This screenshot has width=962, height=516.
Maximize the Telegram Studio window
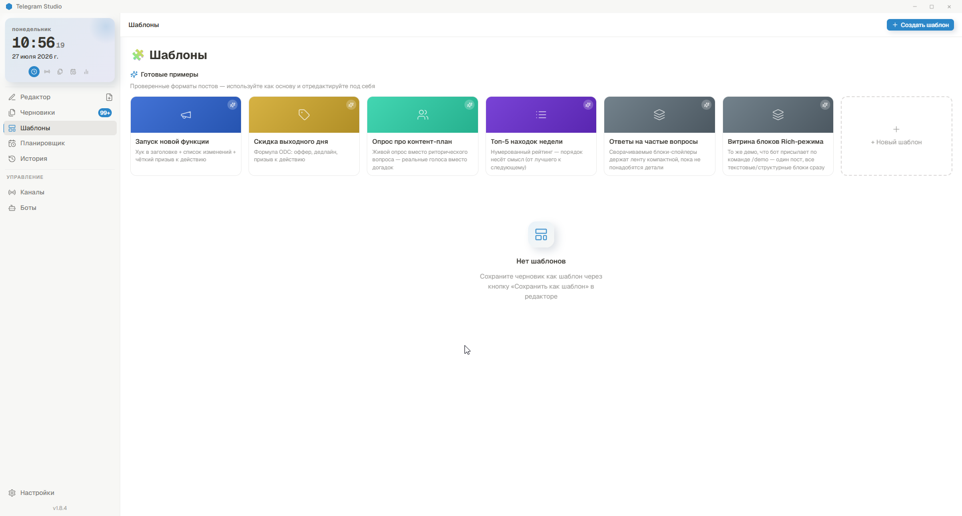click(932, 7)
